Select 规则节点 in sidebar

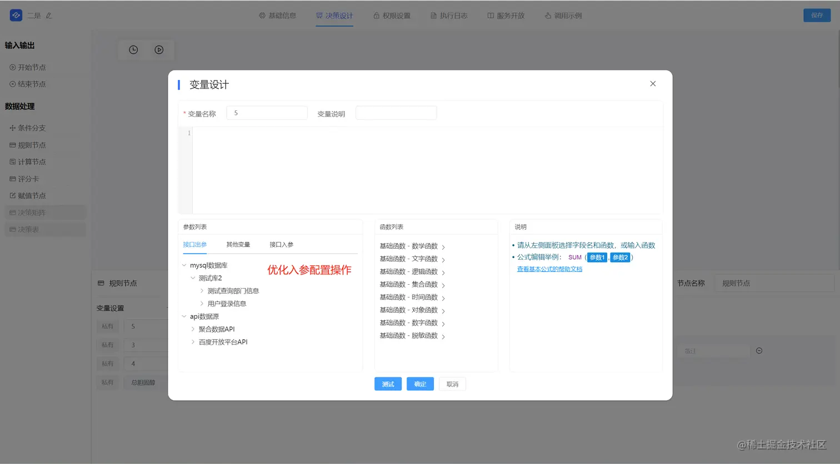(x=28, y=145)
